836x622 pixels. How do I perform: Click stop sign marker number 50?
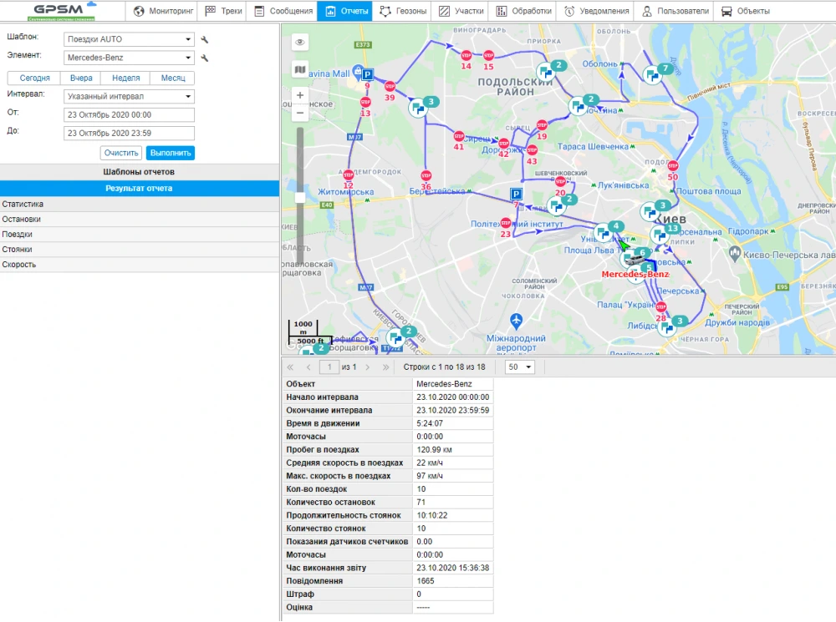[x=673, y=166]
